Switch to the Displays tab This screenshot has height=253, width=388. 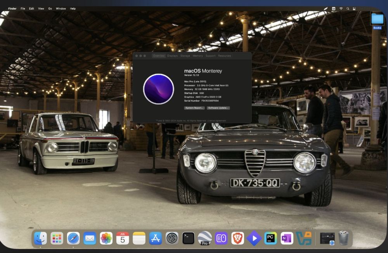point(172,56)
